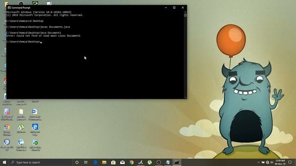Open the clock and calendar showing 12:59 AM
Screen dimensions: 296x166
(280, 162)
